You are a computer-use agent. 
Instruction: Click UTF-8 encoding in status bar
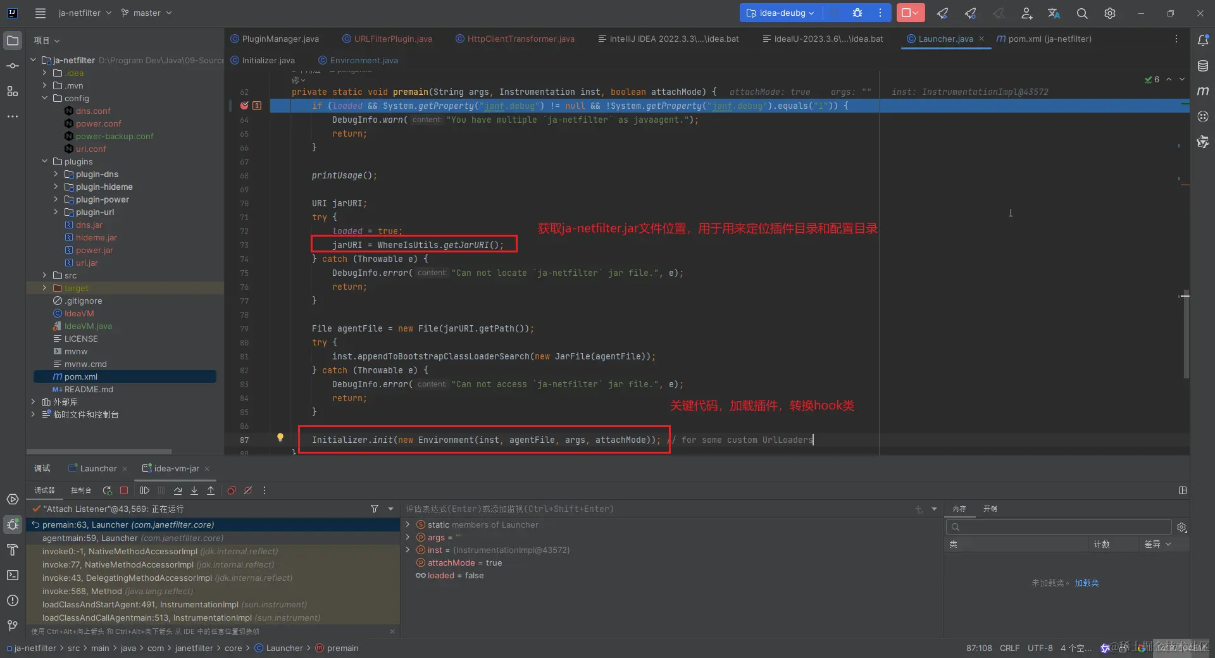pyautogui.click(x=1040, y=648)
